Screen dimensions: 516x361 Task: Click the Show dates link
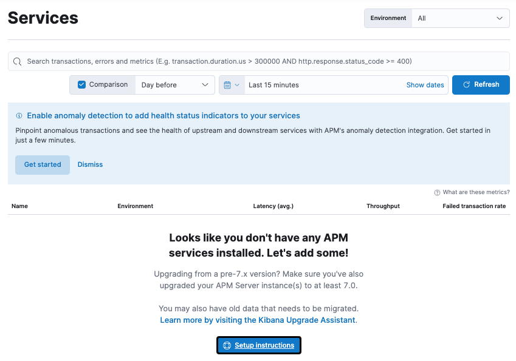[x=425, y=85]
